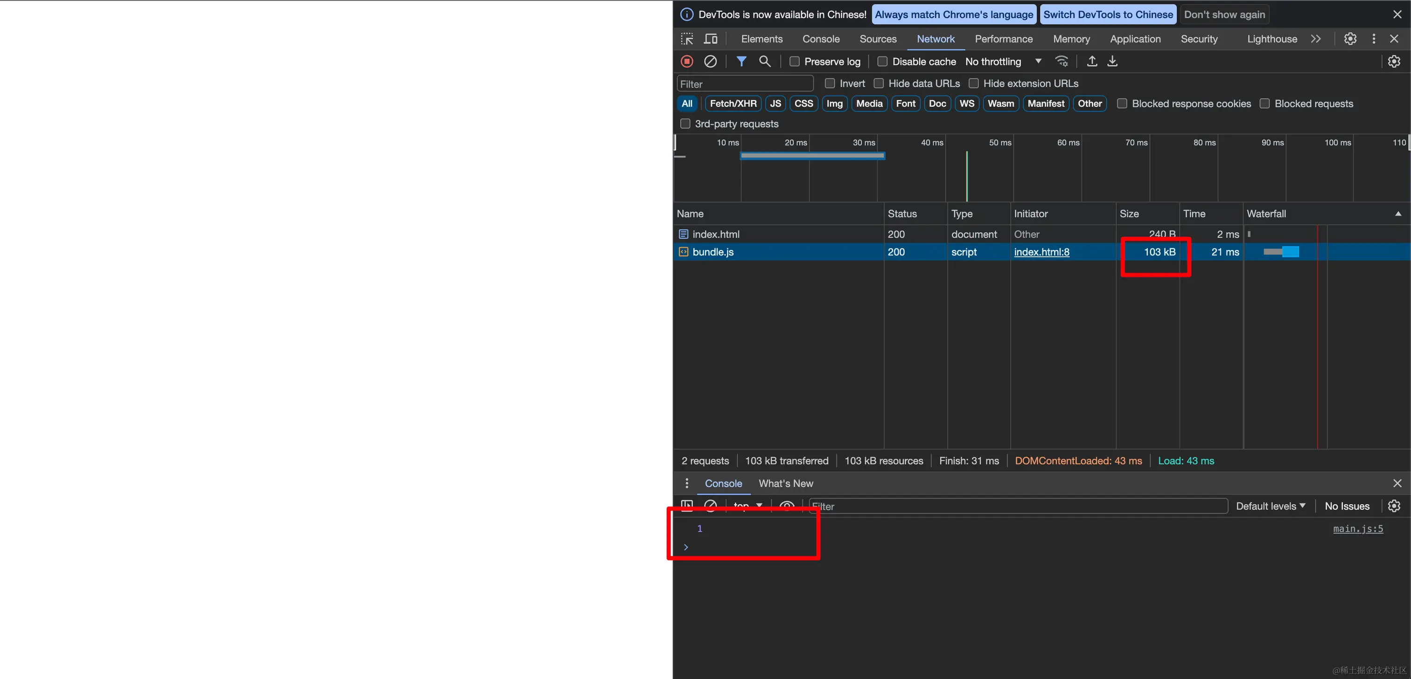Open the Security tab
Image resolution: width=1411 pixels, height=679 pixels.
(x=1199, y=39)
